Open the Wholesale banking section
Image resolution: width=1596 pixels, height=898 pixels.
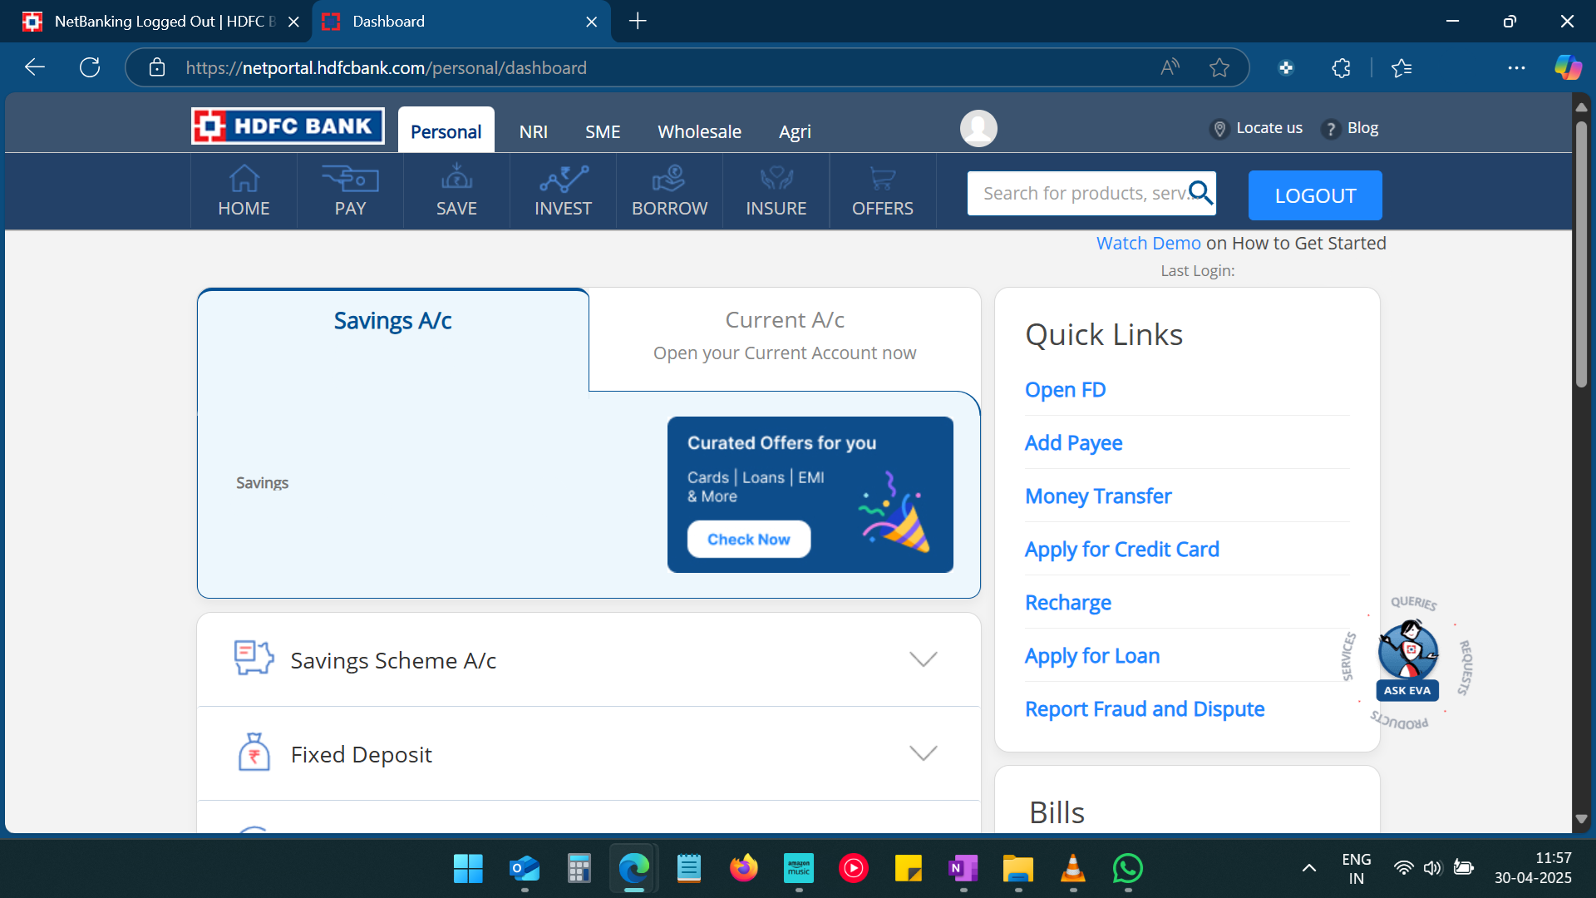[699, 131]
